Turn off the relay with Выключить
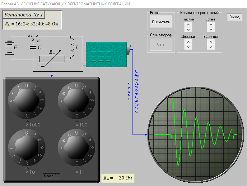 coord(161,22)
